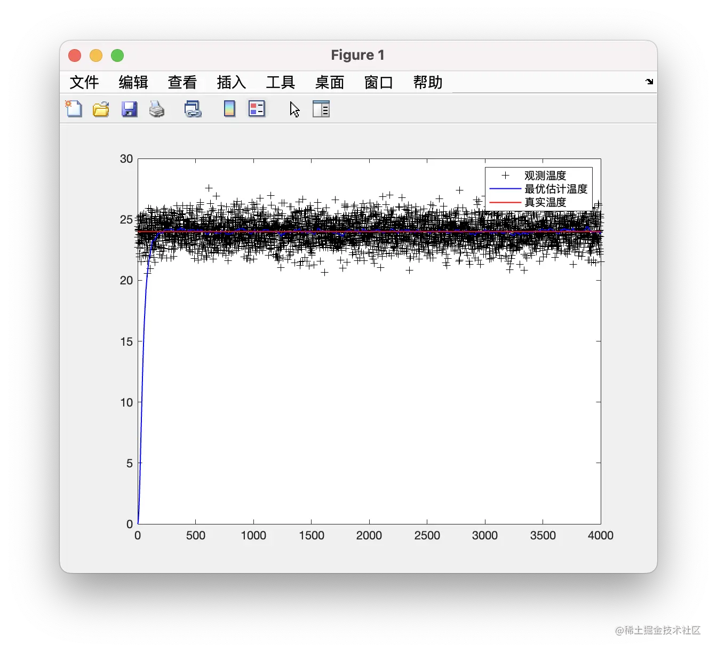This screenshot has width=717, height=652.
Task: Insert a colorbar into the plot
Action: [x=229, y=109]
